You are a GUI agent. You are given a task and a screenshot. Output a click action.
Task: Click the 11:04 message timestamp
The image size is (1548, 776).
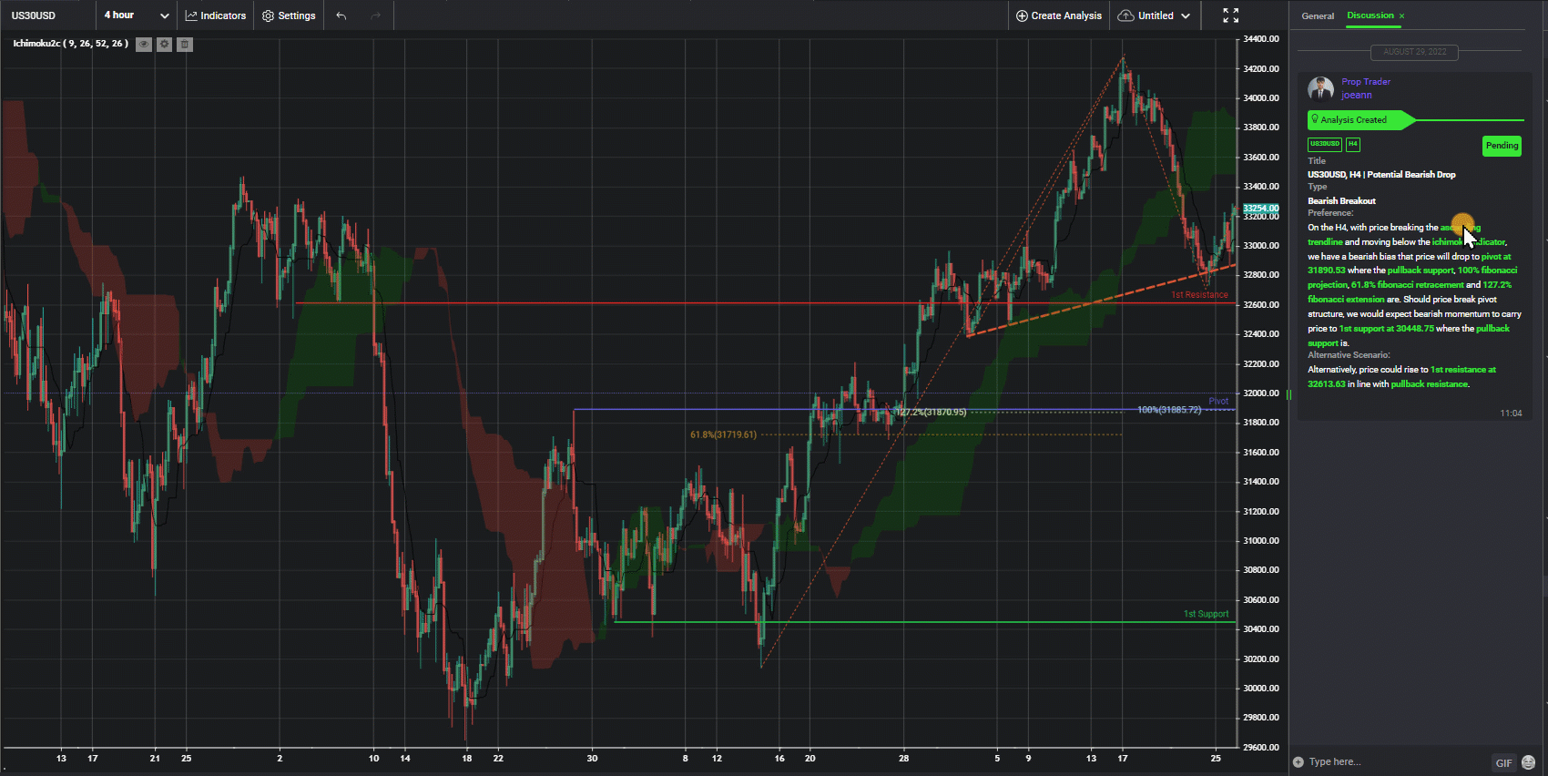[x=1511, y=414]
